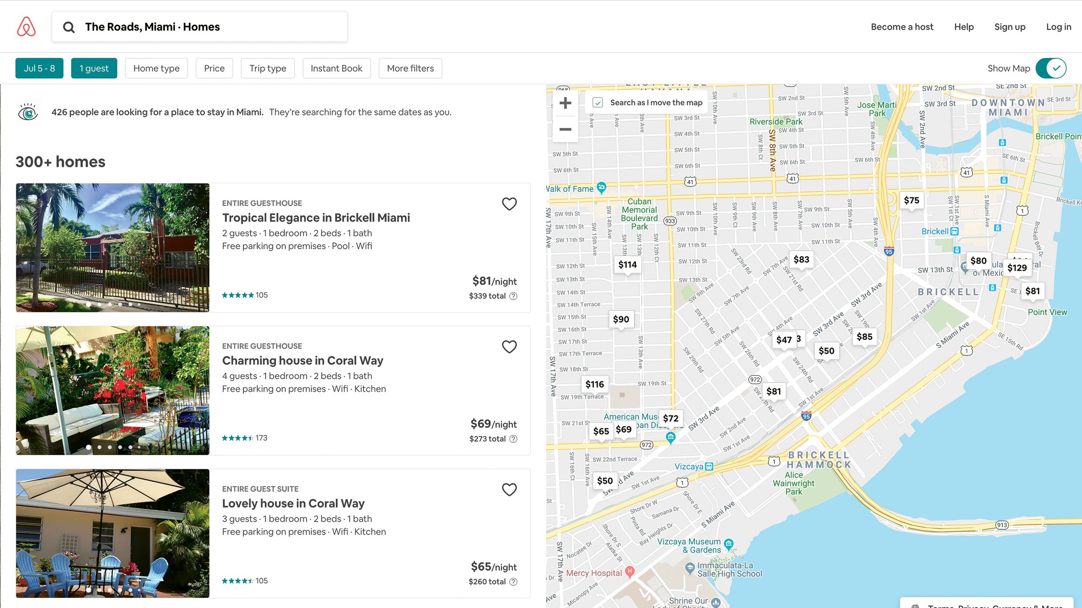Open Lovely house in Coral Way listing title
This screenshot has width=1082, height=608.
click(293, 504)
